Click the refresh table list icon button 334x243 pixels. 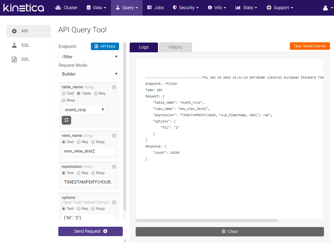pyautogui.click(x=66, y=120)
